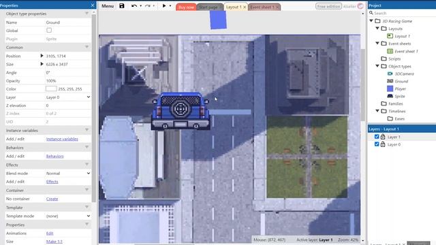Edit the Opacity value 100%
Viewport: 436px width, 245px height.
pos(68,81)
